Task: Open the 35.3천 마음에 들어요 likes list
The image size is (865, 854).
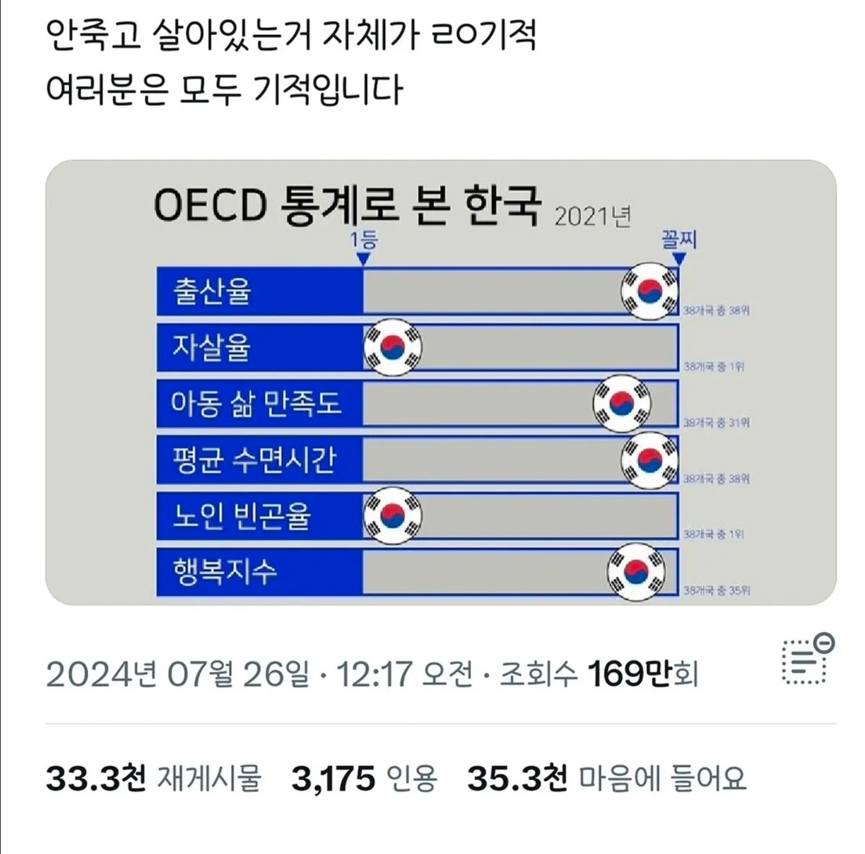Action: click(606, 778)
